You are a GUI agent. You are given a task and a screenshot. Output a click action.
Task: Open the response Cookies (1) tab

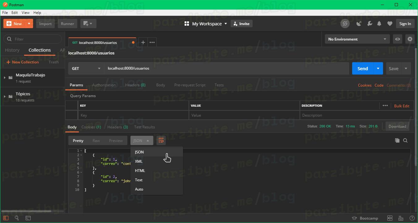click(91, 127)
